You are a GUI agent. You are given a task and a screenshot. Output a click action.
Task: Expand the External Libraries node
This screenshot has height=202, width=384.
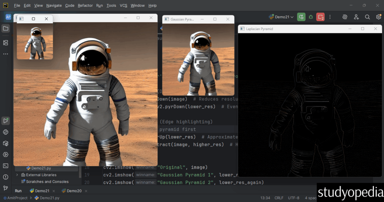pos(17,175)
